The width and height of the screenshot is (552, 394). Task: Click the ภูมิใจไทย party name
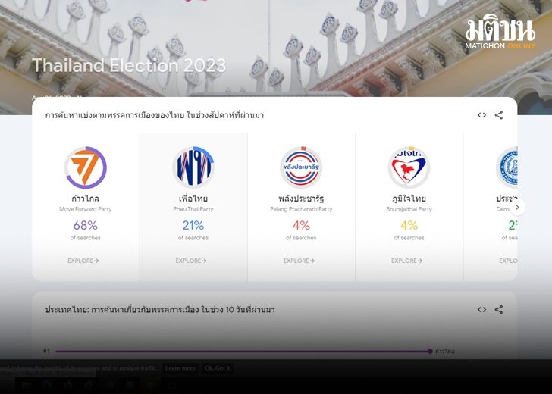click(409, 199)
